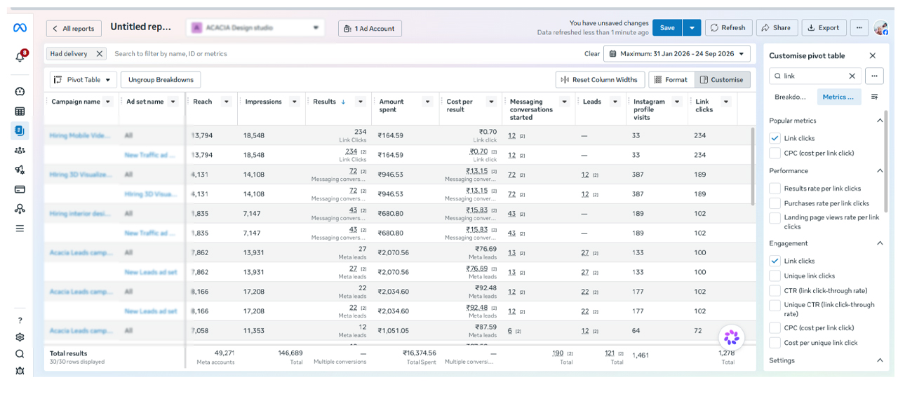Open Meta logo home in sidebar
Image resolution: width=898 pixels, height=401 pixels.
pyautogui.click(x=20, y=28)
